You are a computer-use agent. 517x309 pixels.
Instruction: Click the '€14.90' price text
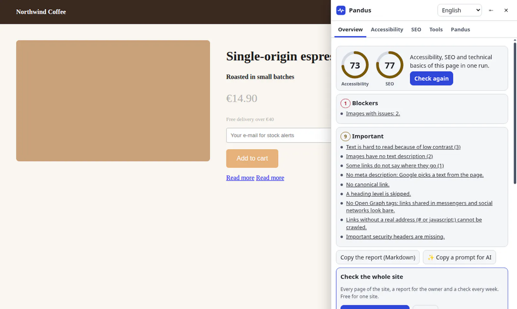pyautogui.click(x=242, y=98)
